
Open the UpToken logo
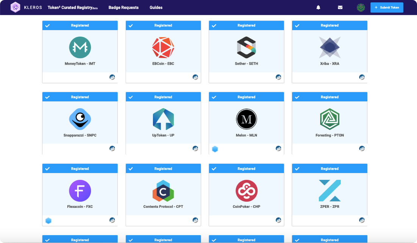click(x=163, y=119)
